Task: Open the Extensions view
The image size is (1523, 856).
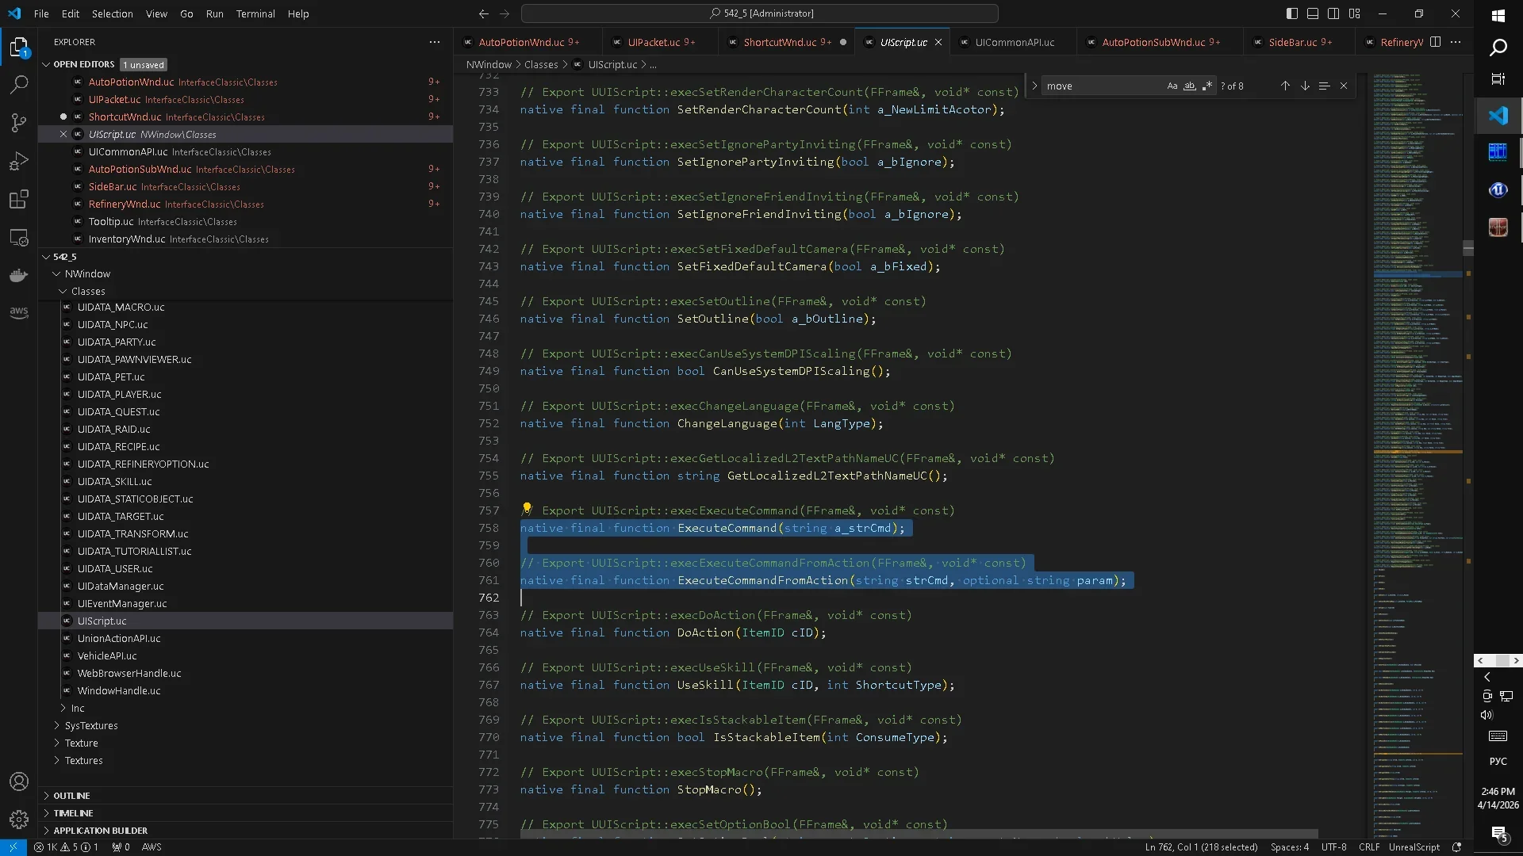Action: coord(19,199)
